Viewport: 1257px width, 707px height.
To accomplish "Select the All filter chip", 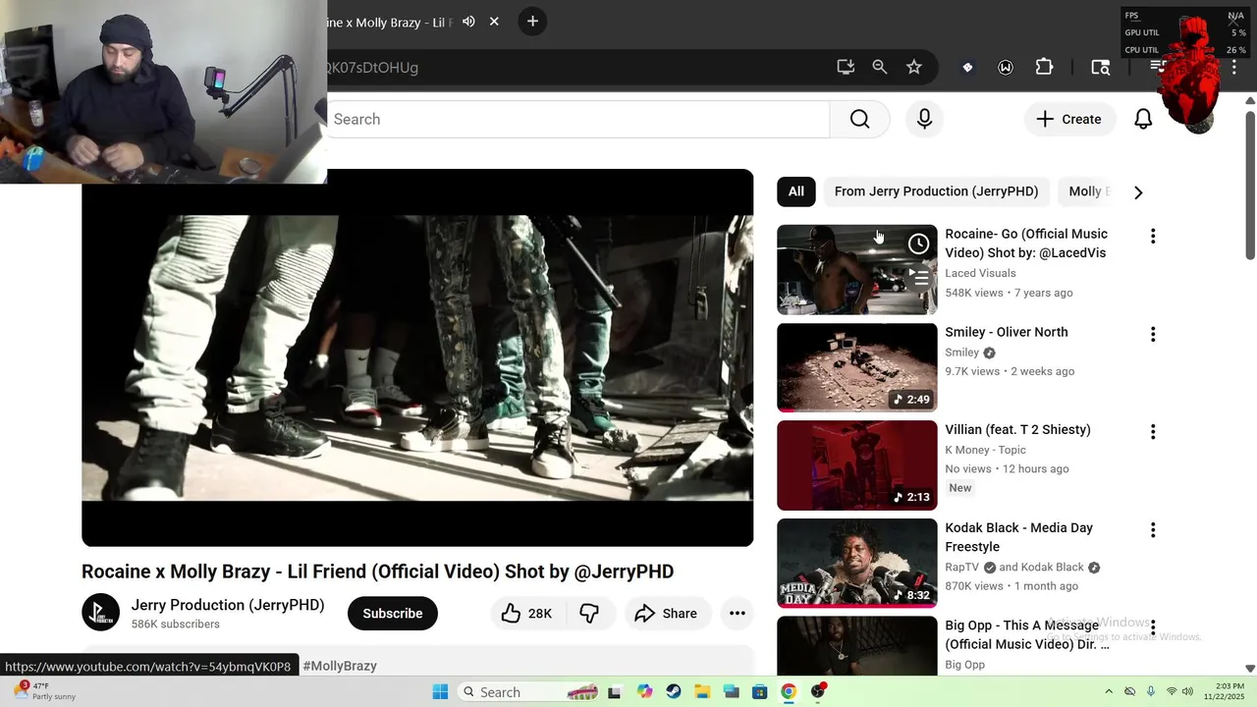I will pos(796,191).
